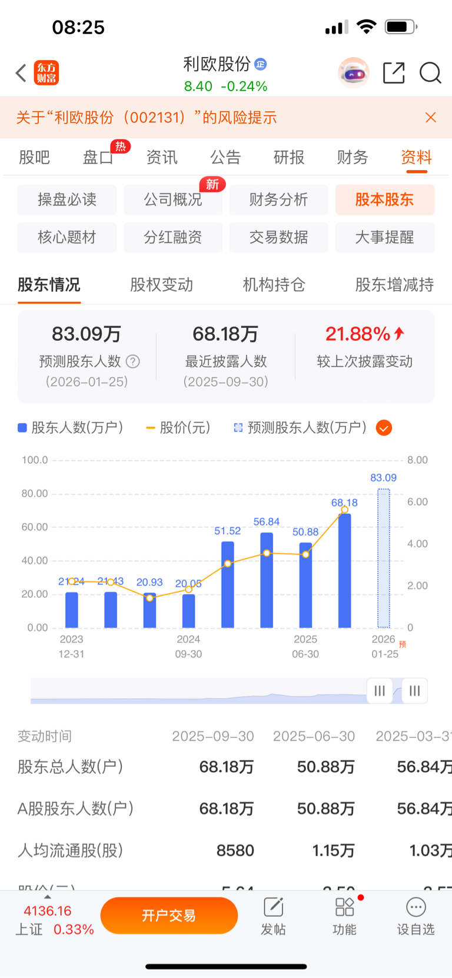Screen dimensions: 452x978
Task: Tap the 21.88% change figure
Action: pos(365,334)
